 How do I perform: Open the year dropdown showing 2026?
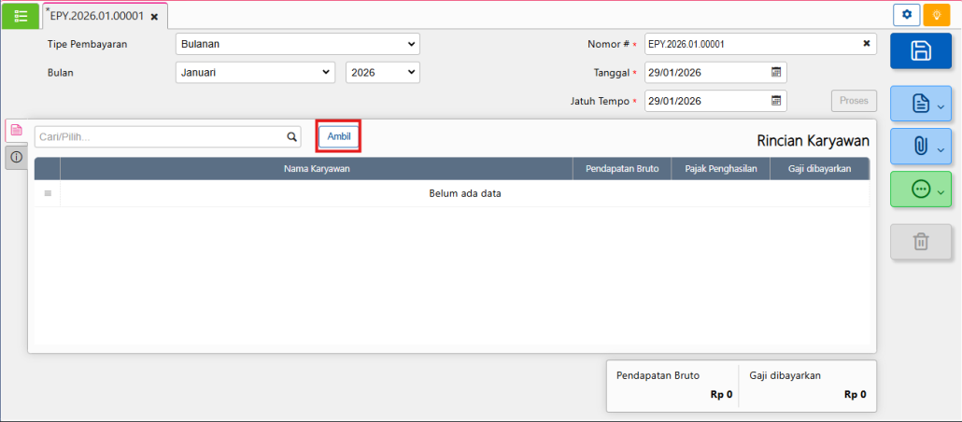coord(382,72)
